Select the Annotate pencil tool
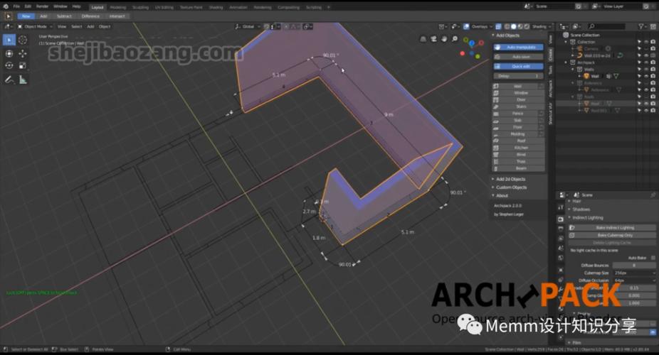Viewport: 659px width, 355px height. pyautogui.click(x=9, y=80)
